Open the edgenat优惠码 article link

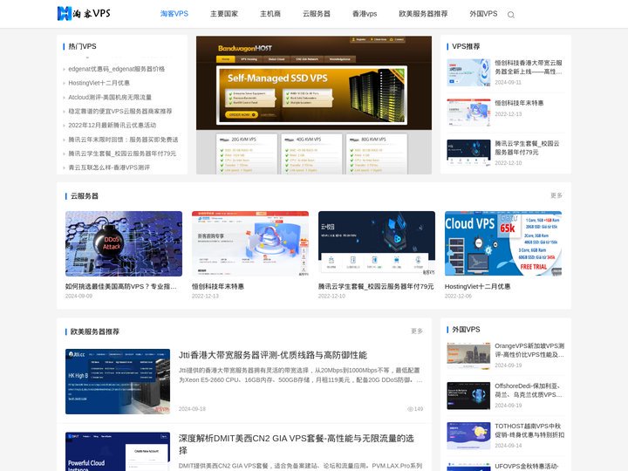click(x=116, y=69)
